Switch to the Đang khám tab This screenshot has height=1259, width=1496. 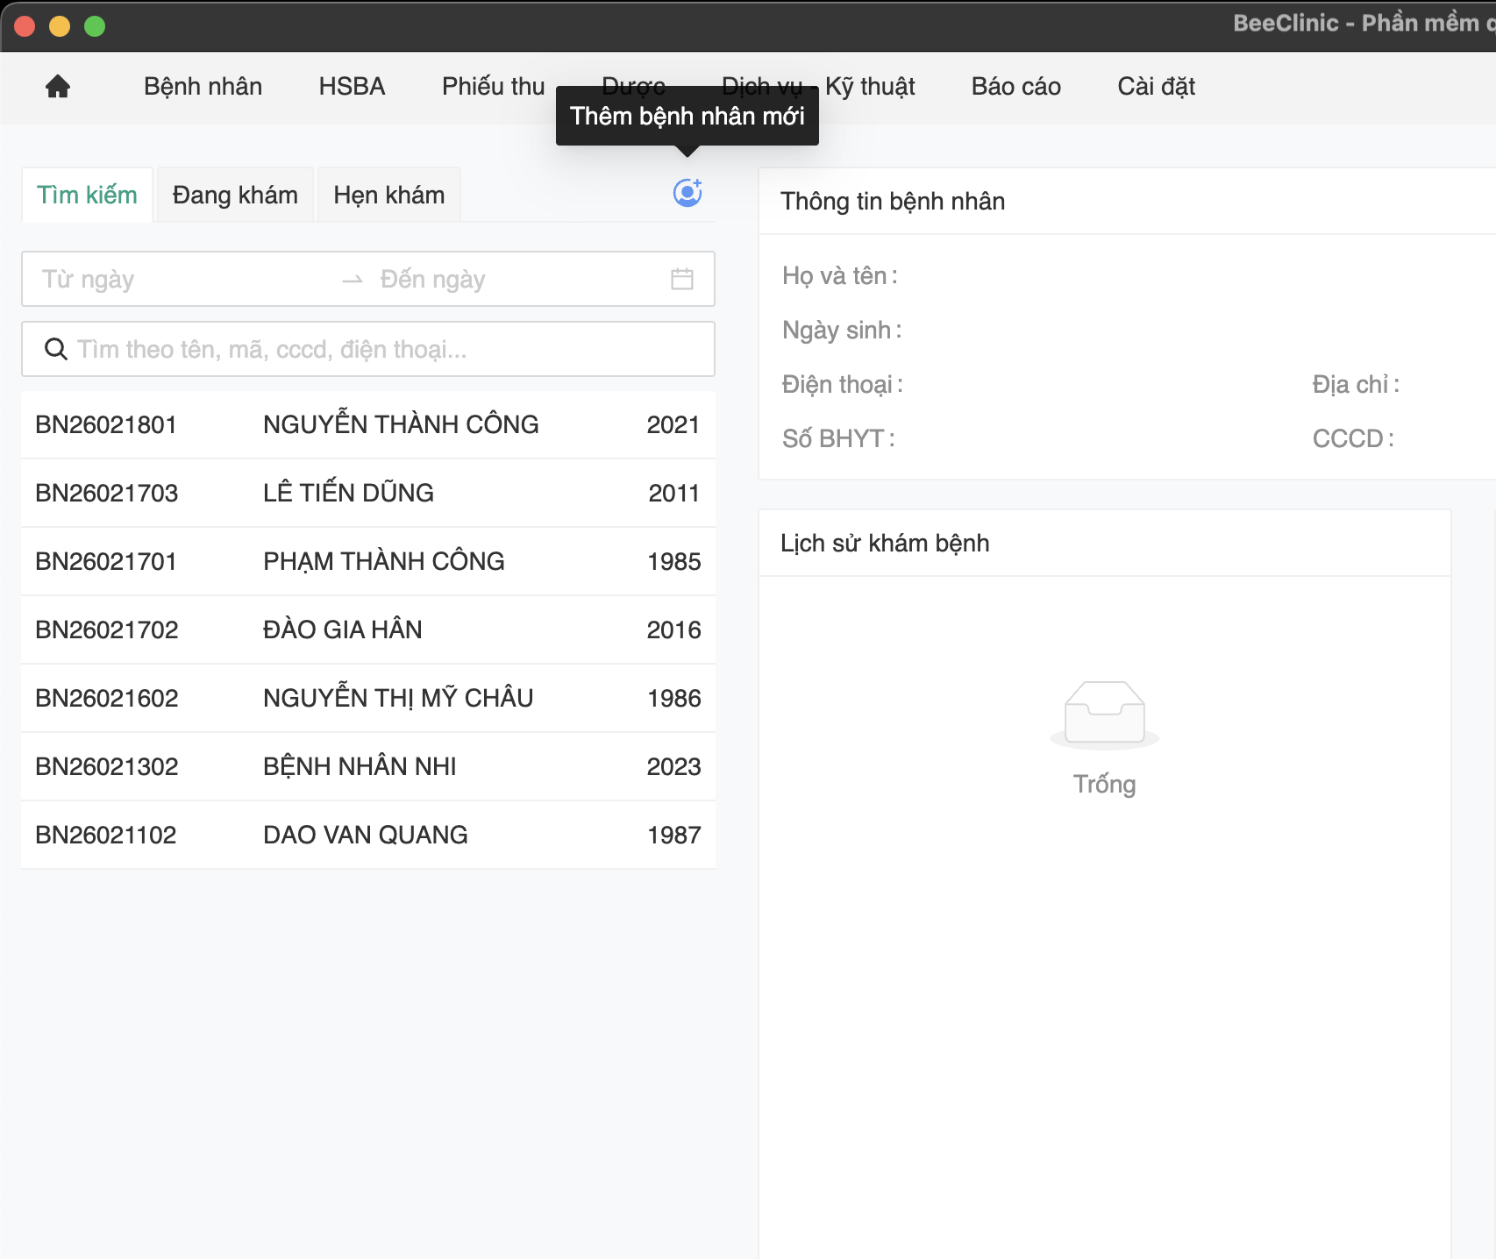pos(235,195)
